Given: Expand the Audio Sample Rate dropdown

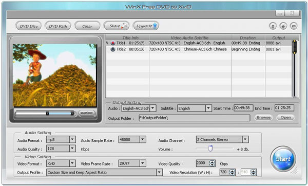Looking at the screenshot, I should point(143,139).
